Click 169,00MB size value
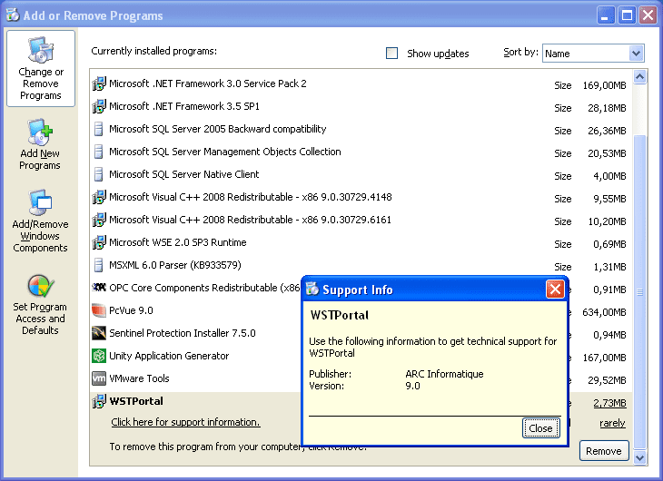 (x=604, y=85)
